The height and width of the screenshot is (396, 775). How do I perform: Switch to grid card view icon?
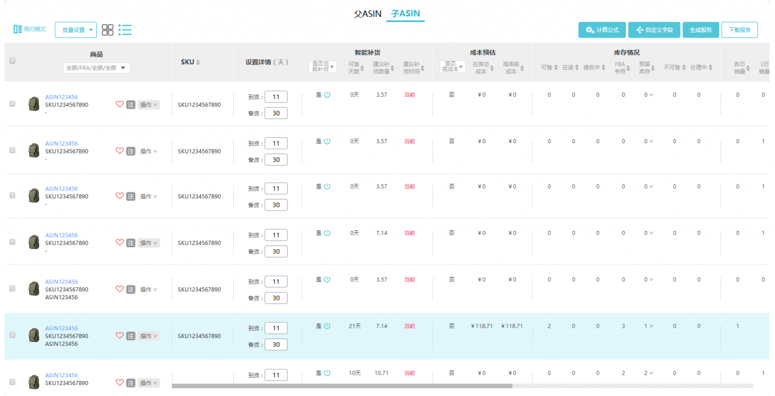point(108,30)
